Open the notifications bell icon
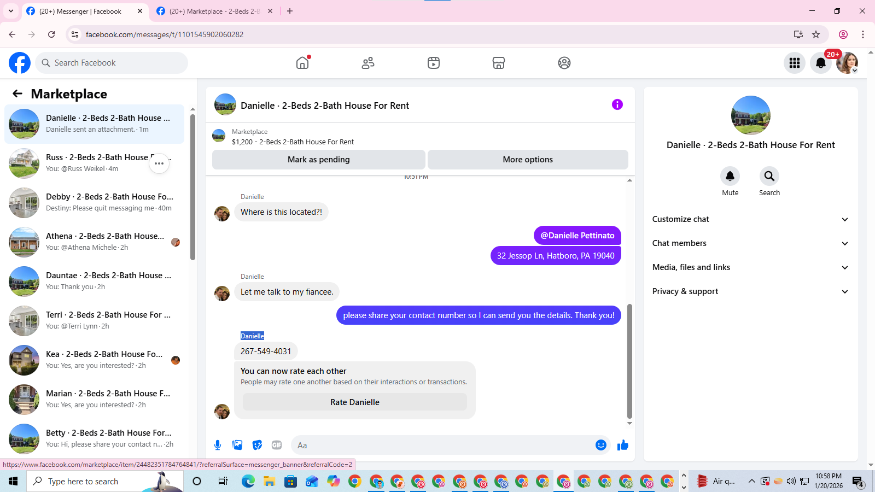Image resolution: width=875 pixels, height=492 pixels. 821,63
